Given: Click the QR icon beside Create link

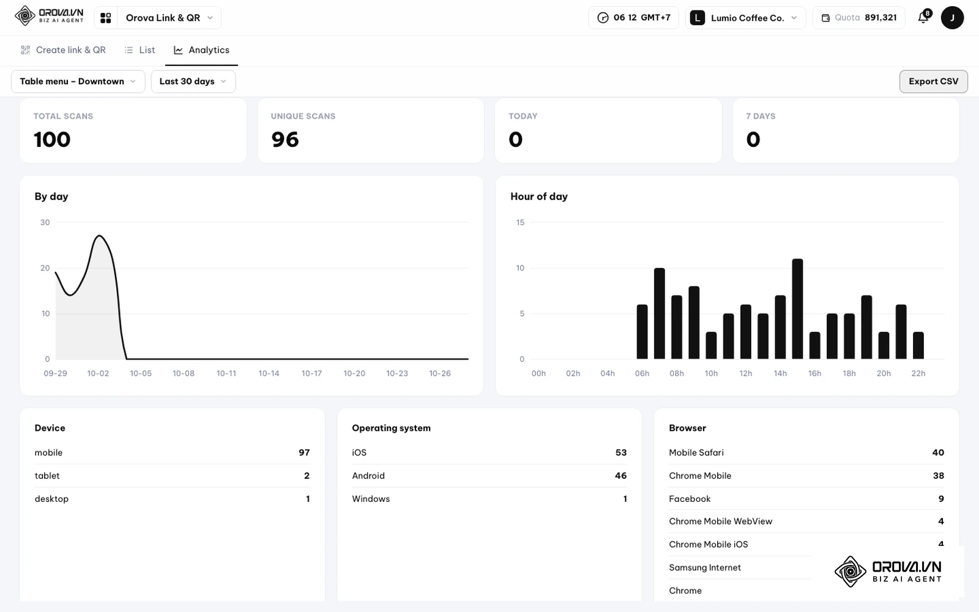Looking at the screenshot, I should coord(25,50).
